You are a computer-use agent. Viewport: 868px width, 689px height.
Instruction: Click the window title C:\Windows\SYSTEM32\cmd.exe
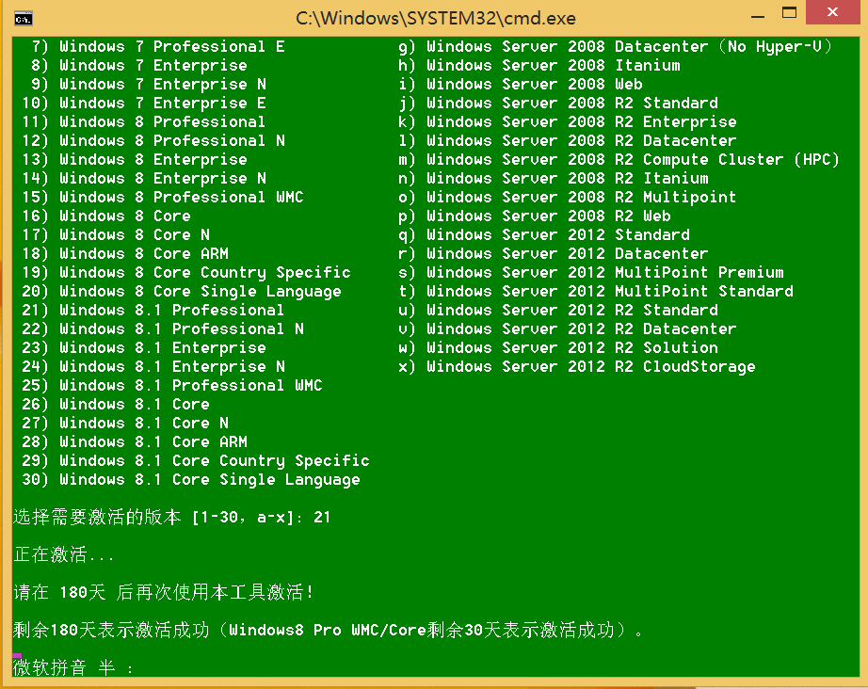click(x=436, y=18)
